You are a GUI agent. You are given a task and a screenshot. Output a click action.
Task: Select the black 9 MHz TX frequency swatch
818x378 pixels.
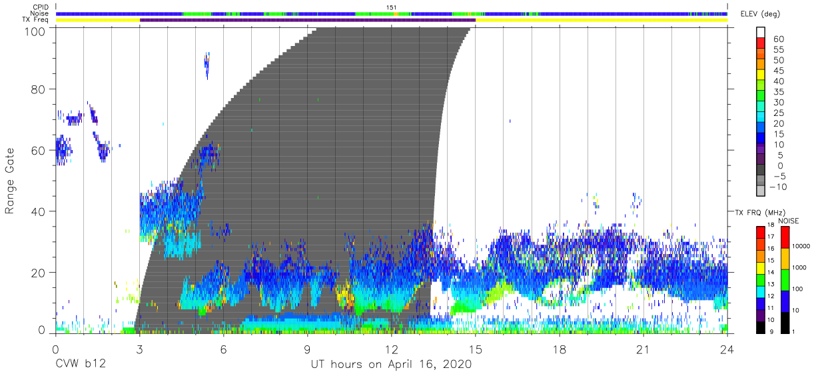tap(759, 327)
